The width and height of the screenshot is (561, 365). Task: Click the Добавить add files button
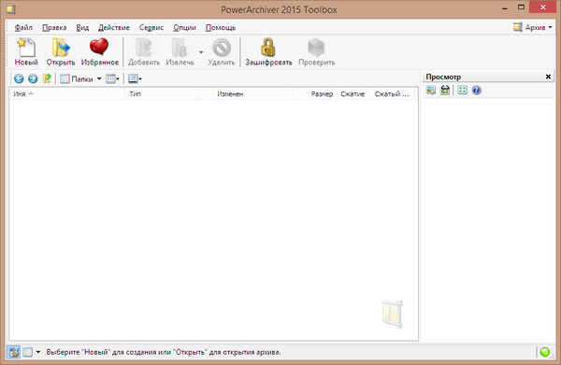point(144,52)
